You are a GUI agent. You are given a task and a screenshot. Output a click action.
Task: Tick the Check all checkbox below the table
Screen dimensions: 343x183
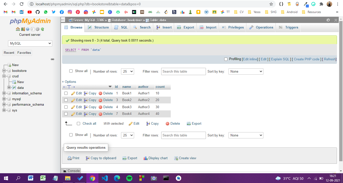[x=79, y=123]
